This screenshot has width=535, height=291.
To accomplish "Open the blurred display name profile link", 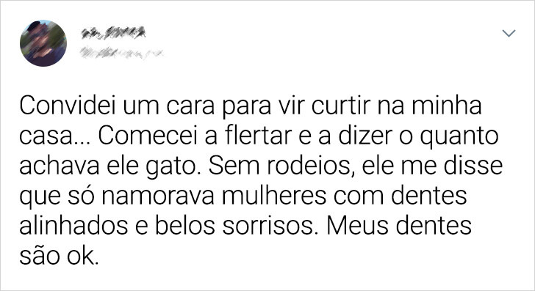I will tap(113, 32).
